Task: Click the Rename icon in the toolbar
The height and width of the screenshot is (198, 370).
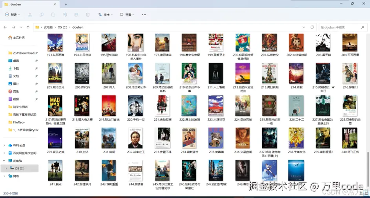Action: [x=65, y=14]
